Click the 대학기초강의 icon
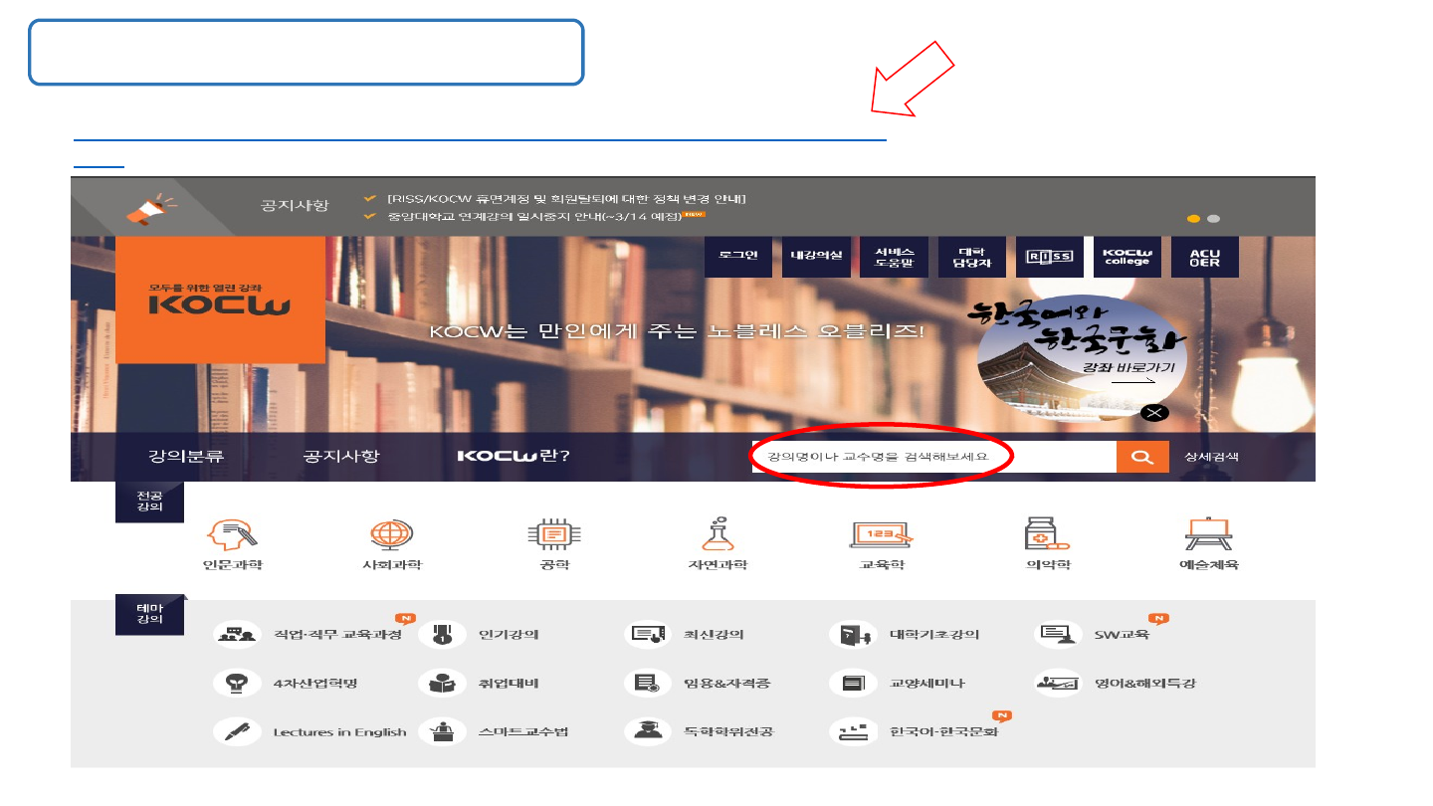The image size is (1433, 806). (x=853, y=634)
